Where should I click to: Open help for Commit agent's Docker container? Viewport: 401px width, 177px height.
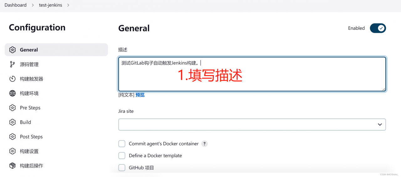tap(204, 144)
